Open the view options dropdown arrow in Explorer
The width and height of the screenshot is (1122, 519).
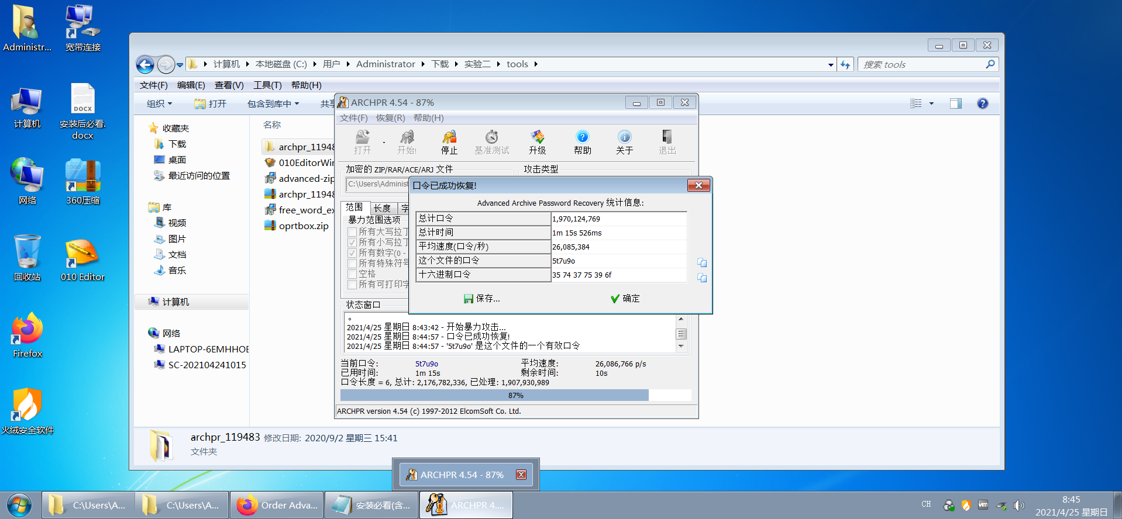point(931,103)
